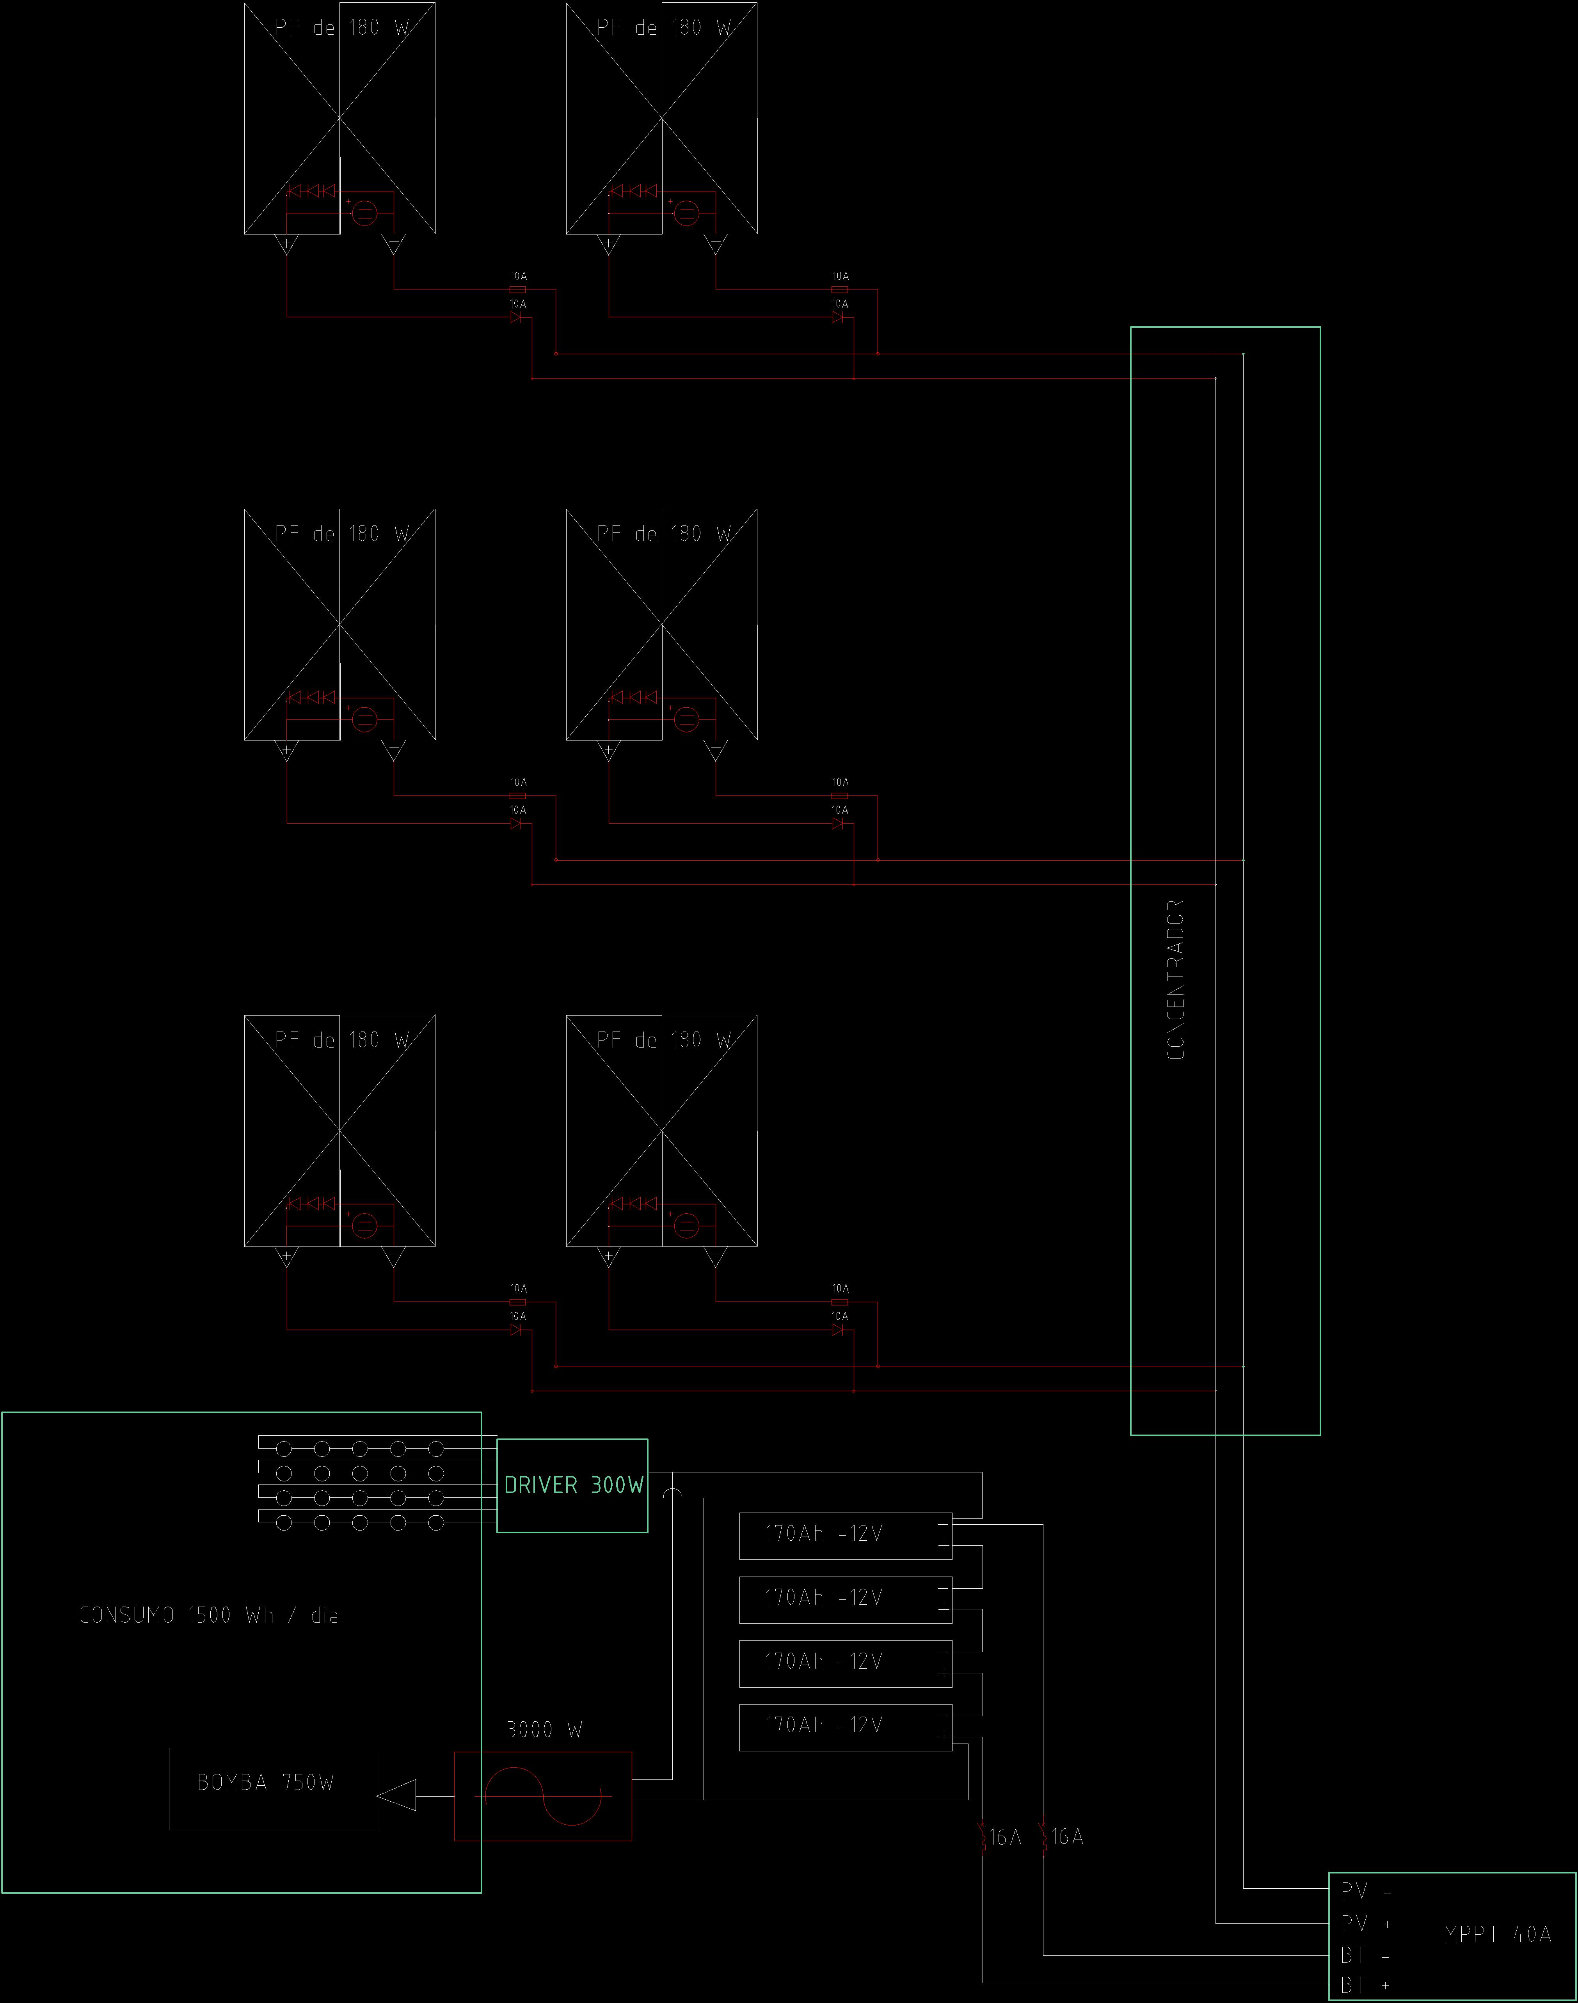Click top-left PF de 180 W panel title

[341, 28]
